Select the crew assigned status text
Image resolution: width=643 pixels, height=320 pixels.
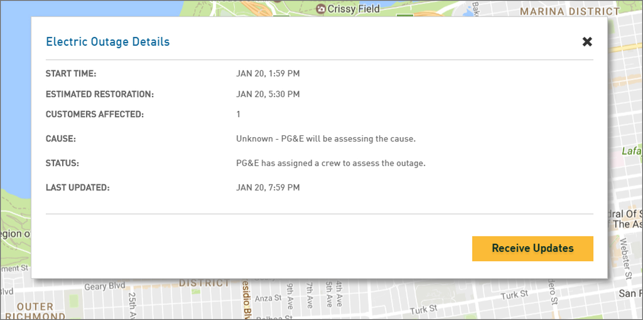tap(330, 163)
